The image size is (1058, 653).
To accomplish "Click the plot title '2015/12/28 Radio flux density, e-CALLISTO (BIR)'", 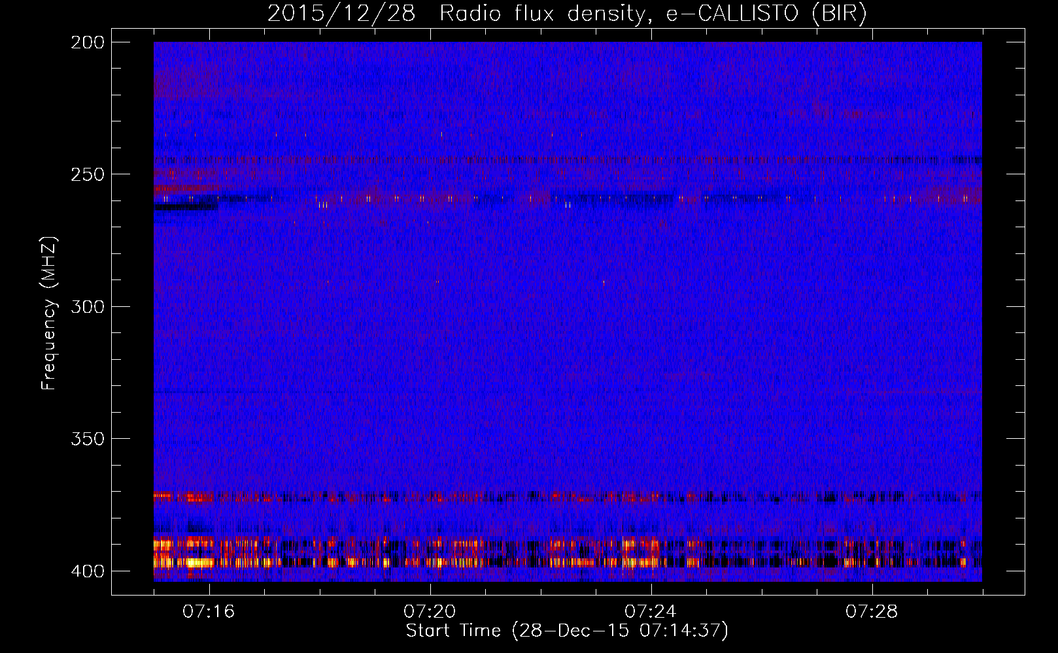I will (567, 14).
